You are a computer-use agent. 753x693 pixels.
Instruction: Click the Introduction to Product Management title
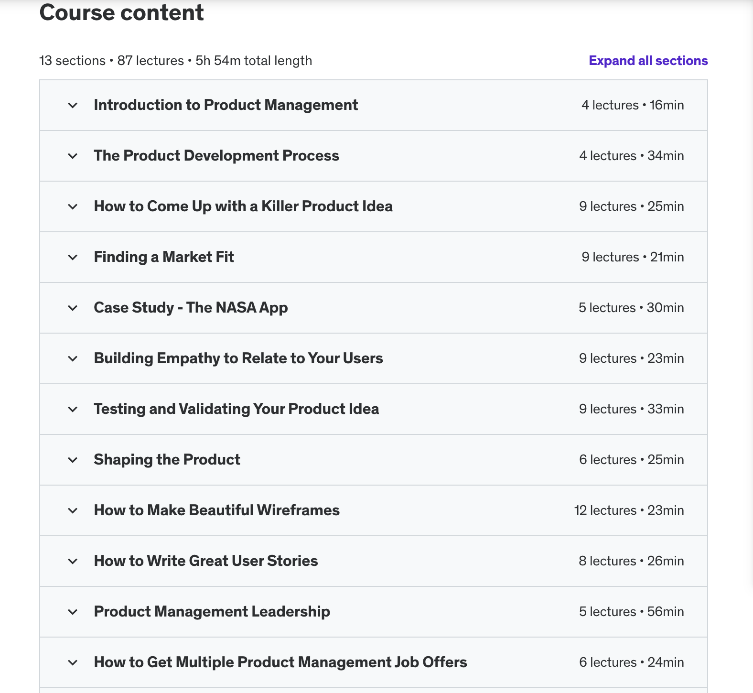(226, 105)
